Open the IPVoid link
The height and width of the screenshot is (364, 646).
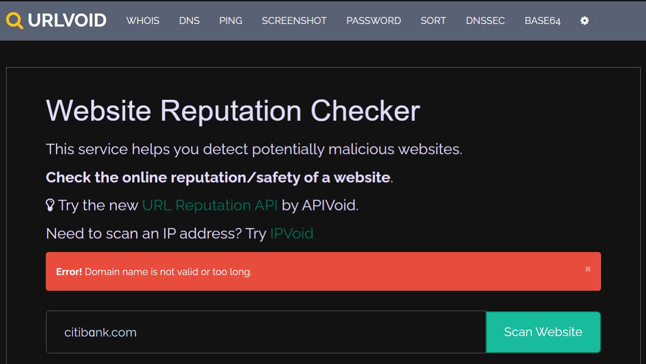[x=292, y=234]
